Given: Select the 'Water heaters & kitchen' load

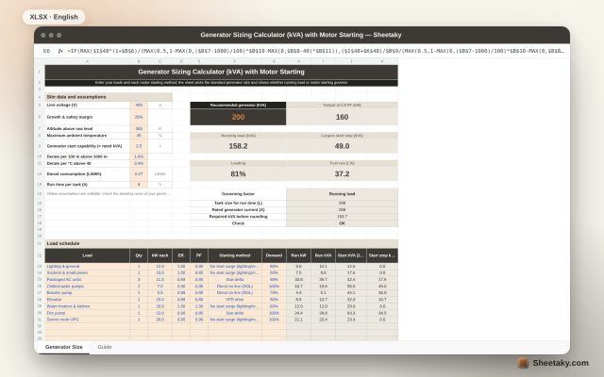Looking at the screenshot, I should tap(87, 306).
